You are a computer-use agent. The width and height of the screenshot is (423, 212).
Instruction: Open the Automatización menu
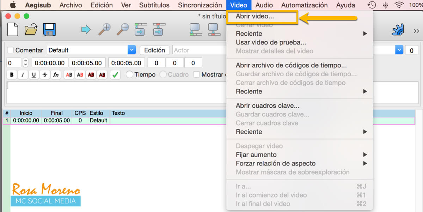click(304, 5)
